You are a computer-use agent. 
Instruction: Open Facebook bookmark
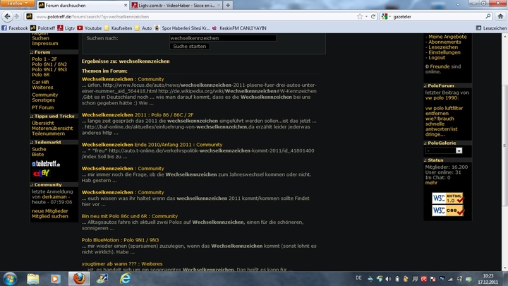15,28
